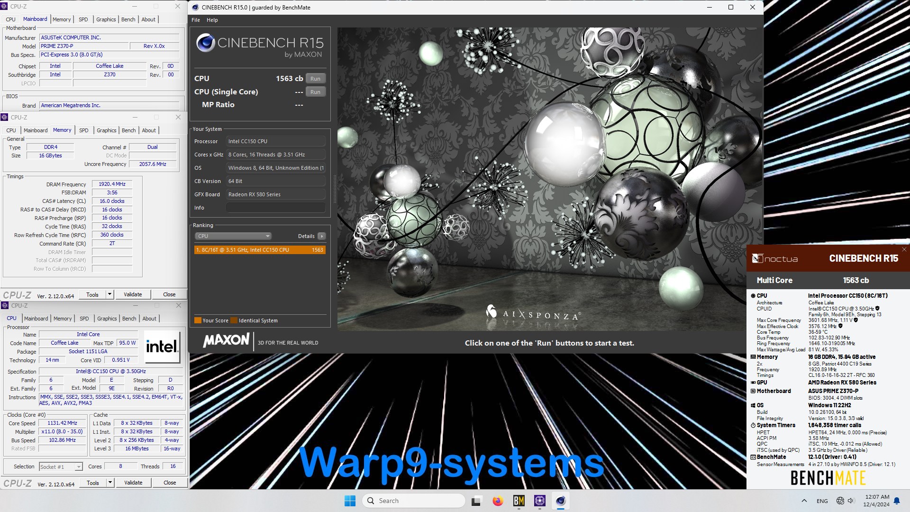Run the CPU multi-core test
The width and height of the screenshot is (910, 512).
click(x=315, y=79)
